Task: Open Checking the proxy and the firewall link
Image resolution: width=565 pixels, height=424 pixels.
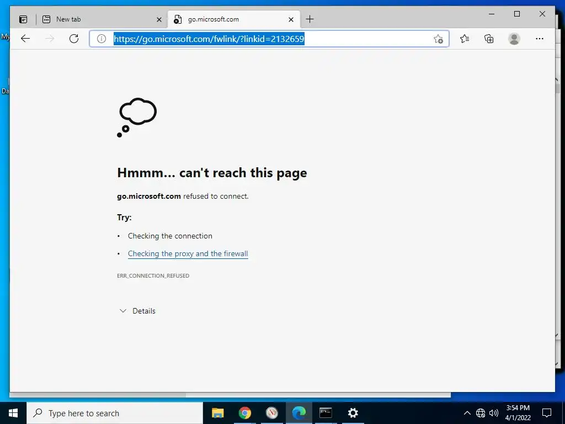Action: [188, 253]
